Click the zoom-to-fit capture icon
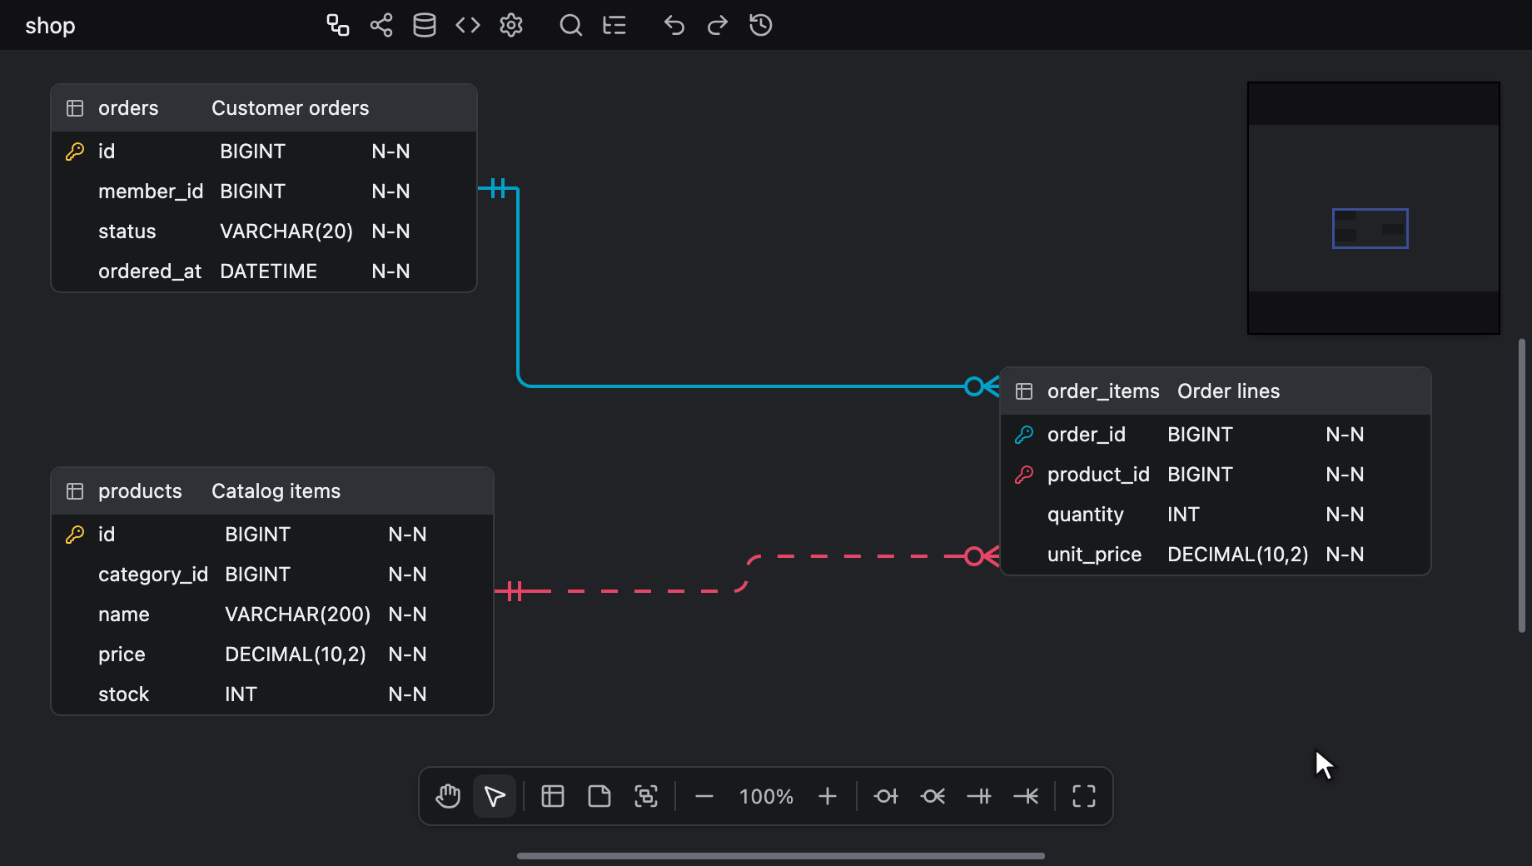Image resolution: width=1532 pixels, height=866 pixels. coord(646,796)
